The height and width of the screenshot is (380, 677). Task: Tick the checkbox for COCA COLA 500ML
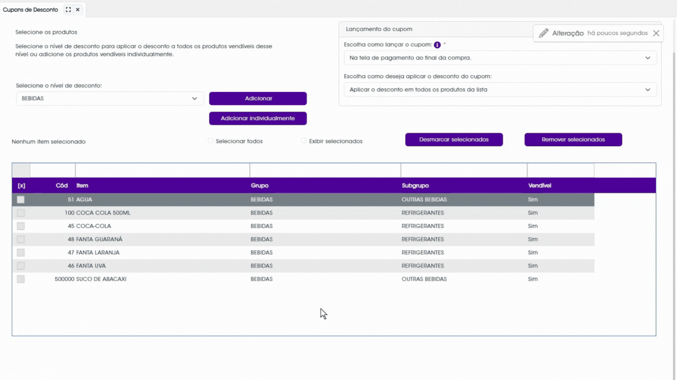(21, 213)
